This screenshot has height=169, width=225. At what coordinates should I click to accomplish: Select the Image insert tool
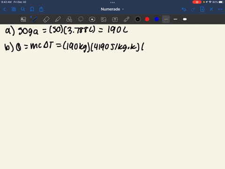point(104,19)
